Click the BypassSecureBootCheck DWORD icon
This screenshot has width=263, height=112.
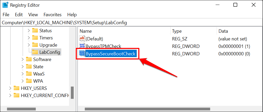tap(82, 54)
